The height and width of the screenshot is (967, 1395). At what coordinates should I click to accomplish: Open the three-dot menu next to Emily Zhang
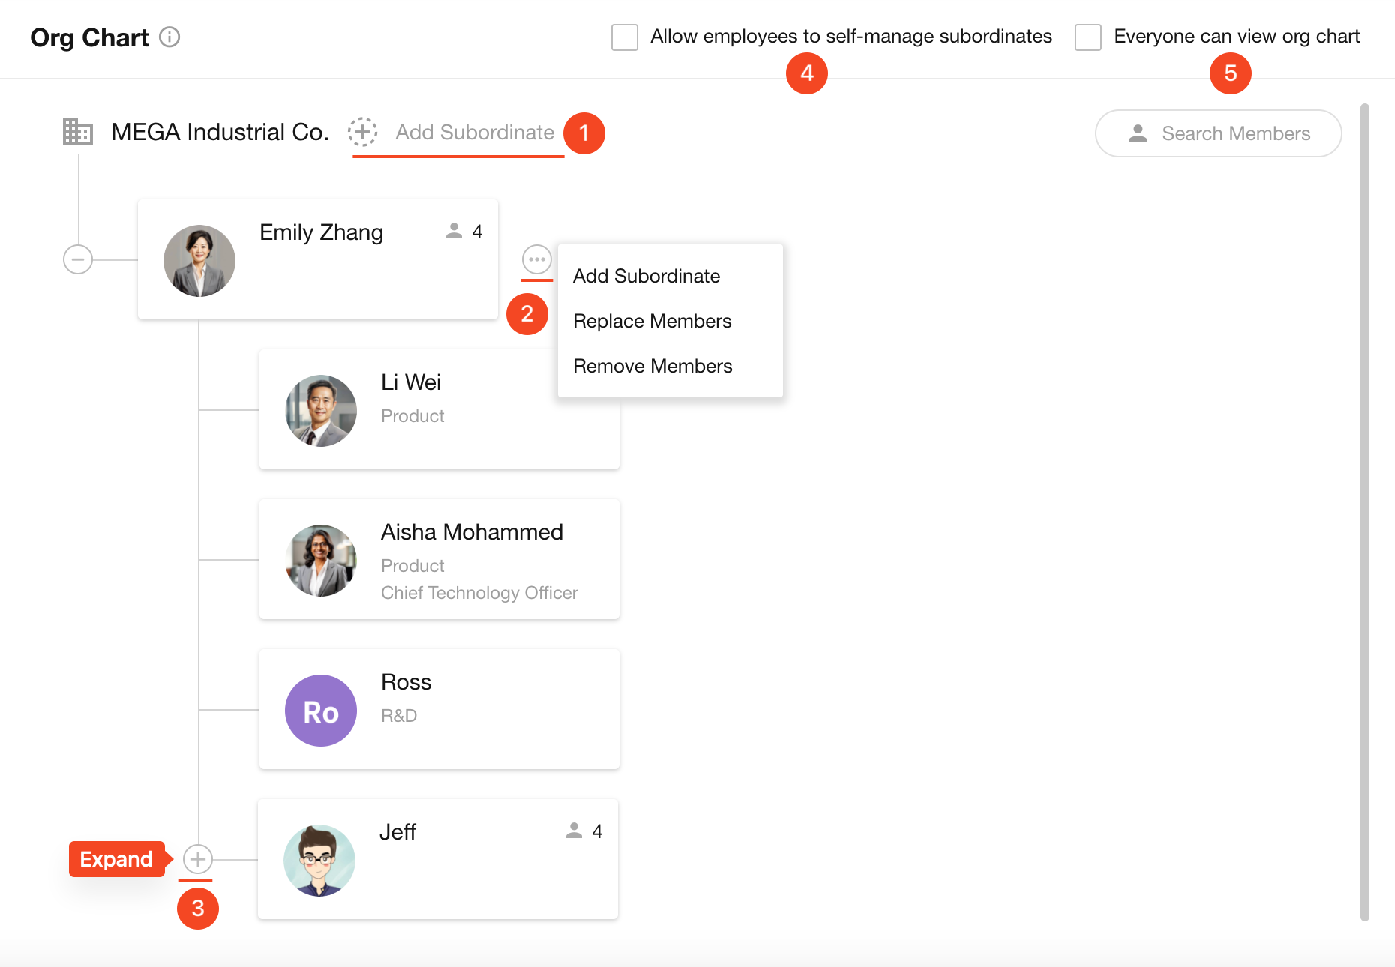click(536, 259)
